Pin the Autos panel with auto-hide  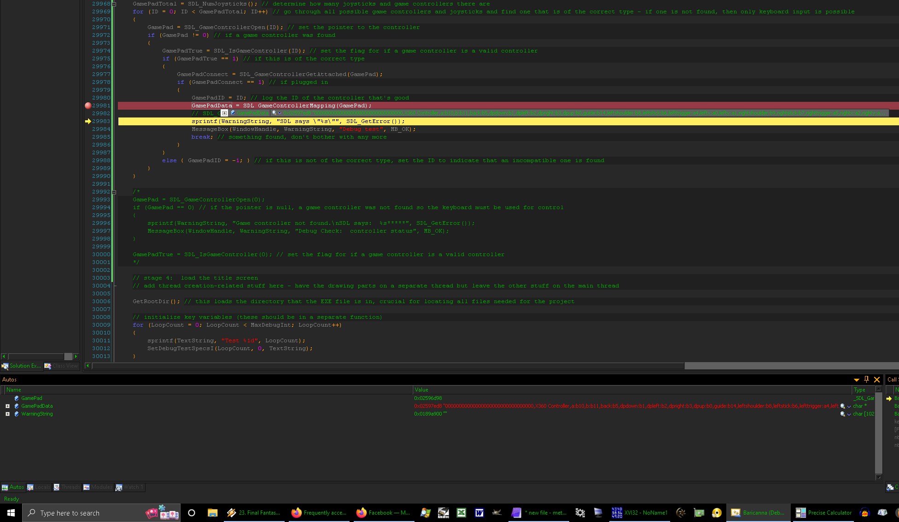(x=866, y=379)
